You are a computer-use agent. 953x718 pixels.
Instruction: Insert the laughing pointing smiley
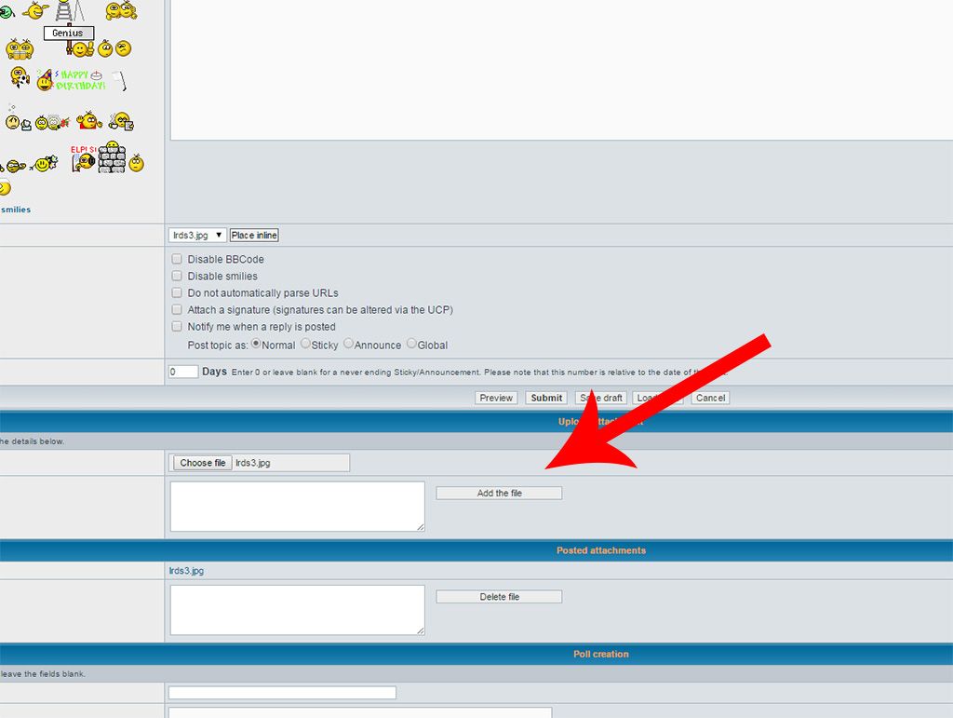point(36,9)
